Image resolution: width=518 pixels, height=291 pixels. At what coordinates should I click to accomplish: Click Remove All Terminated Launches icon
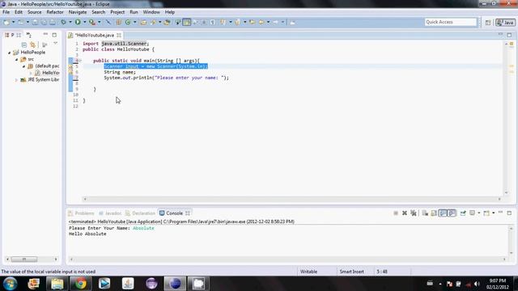click(414, 213)
